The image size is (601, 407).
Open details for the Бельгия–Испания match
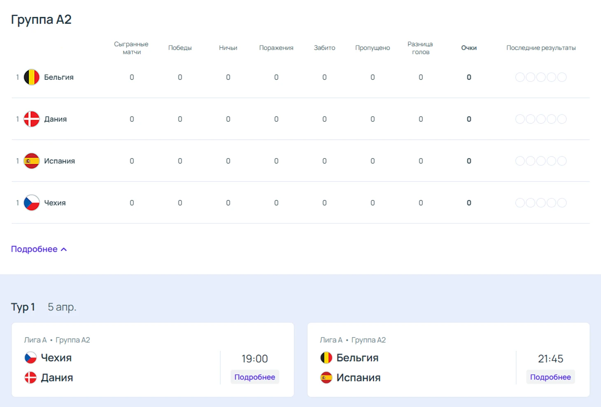tap(550, 377)
